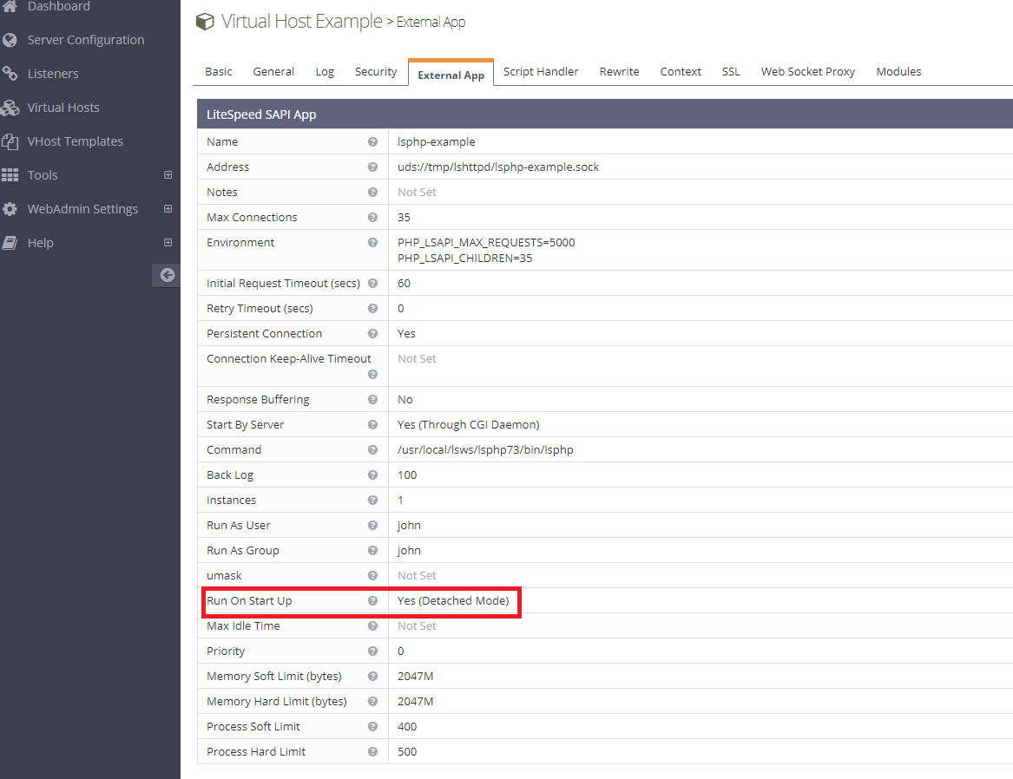
Task: Show help for the Address field
Action: click(x=372, y=167)
